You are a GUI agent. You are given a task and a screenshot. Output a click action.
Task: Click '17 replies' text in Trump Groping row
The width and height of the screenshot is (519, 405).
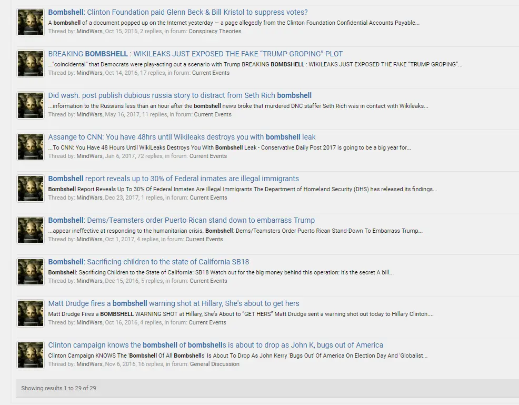click(152, 73)
